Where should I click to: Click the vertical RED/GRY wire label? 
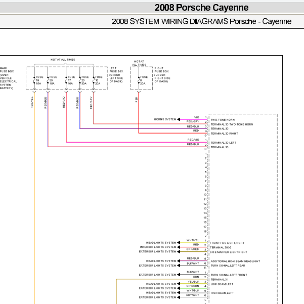click(x=91, y=103)
